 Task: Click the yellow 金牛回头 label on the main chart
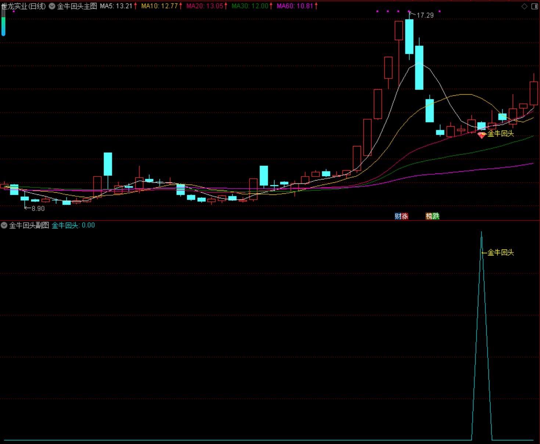coord(501,134)
